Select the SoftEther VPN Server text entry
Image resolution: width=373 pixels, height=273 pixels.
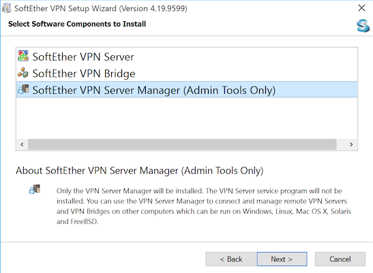click(83, 57)
